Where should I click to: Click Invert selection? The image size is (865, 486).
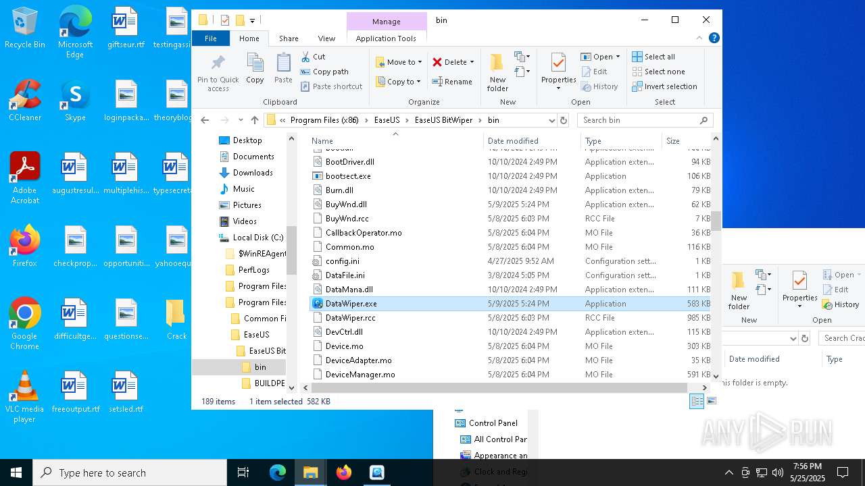point(664,86)
